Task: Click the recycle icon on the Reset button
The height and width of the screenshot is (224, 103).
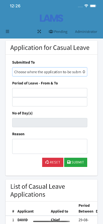Action: [47, 162]
